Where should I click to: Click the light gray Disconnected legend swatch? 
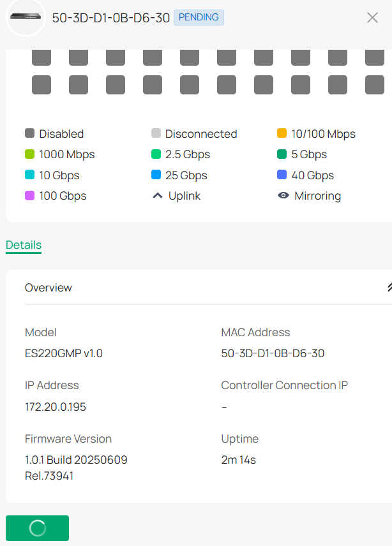point(156,134)
